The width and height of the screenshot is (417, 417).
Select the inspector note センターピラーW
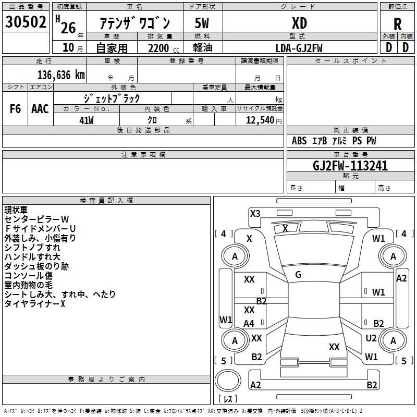[36, 219]
